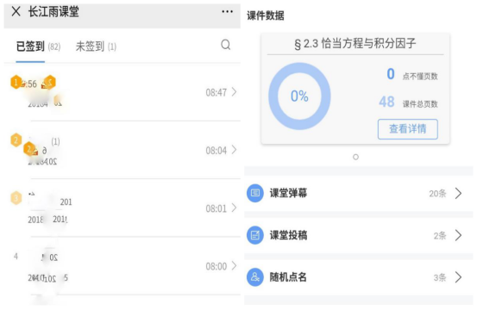Screen dimensions: 477x310
Task: Click the rank 2 gold badge
Action: (16, 140)
